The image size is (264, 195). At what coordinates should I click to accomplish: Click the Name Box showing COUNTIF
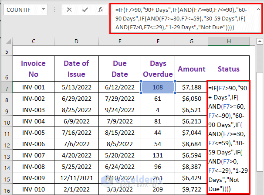[x=22, y=9]
